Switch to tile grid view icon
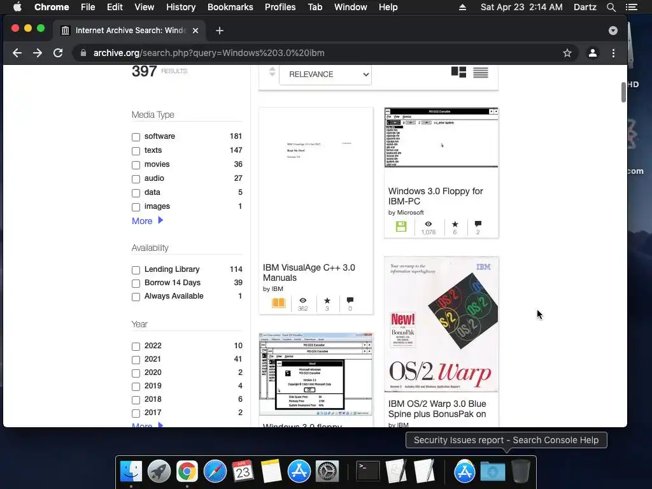The image size is (652, 489). click(x=458, y=73)
